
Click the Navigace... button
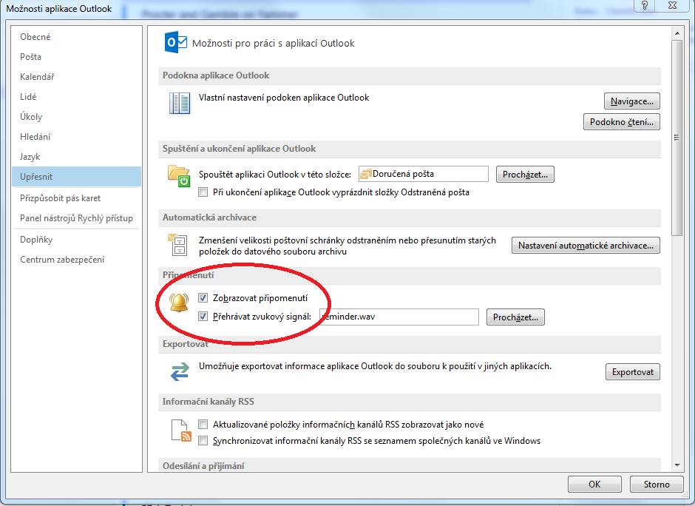click(631, 101)
